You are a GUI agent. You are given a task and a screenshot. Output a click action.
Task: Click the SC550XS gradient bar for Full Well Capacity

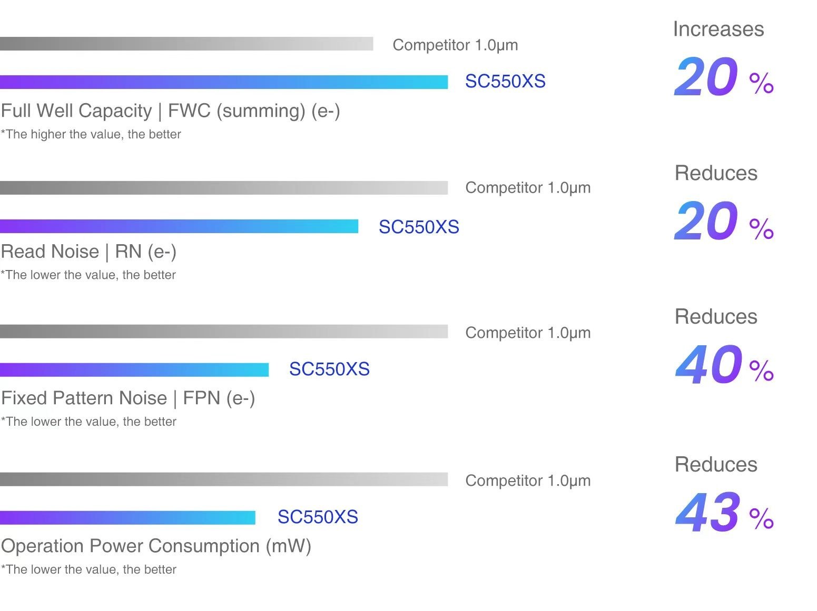tap(224, 82)
